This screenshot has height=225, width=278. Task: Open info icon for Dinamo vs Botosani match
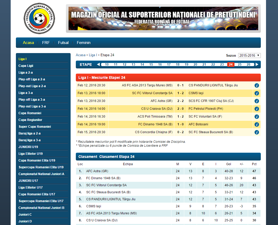257,125
